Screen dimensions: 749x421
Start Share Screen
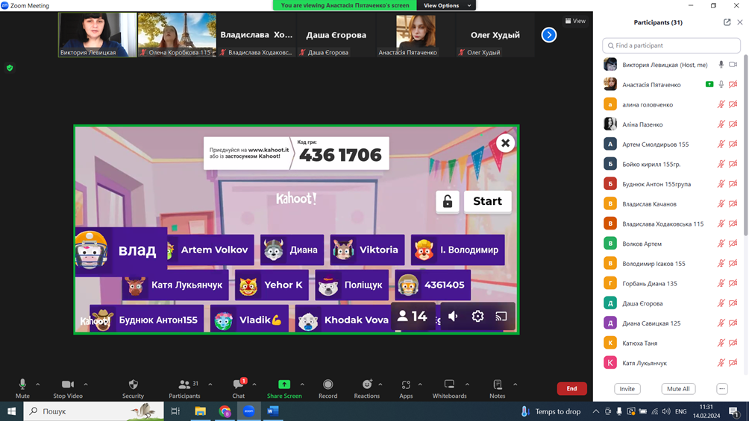coord(284,388)
